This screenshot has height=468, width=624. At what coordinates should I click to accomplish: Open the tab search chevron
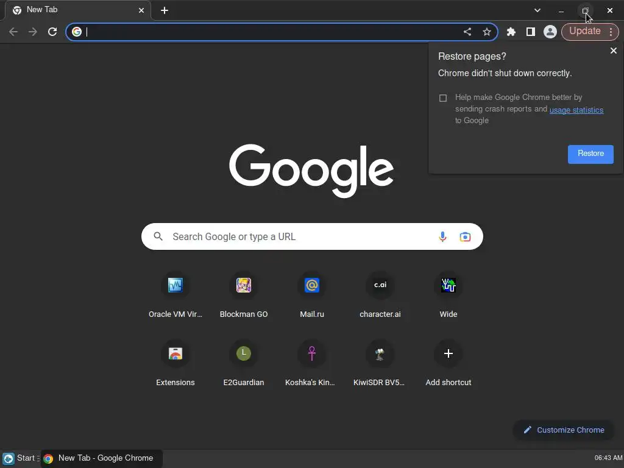click(537, 11)
